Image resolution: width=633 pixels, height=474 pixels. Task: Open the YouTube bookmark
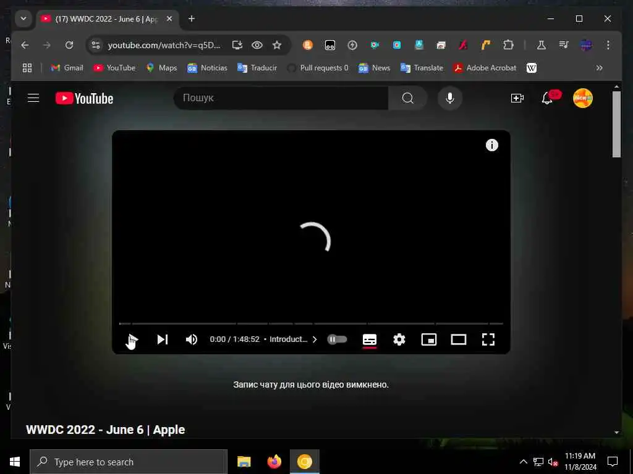[114, 68]
